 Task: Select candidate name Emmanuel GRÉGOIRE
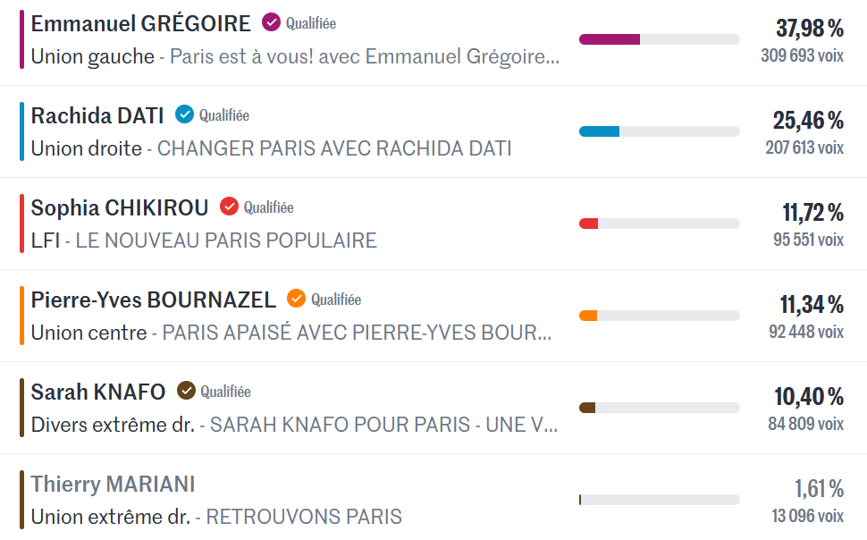[140, 23]
